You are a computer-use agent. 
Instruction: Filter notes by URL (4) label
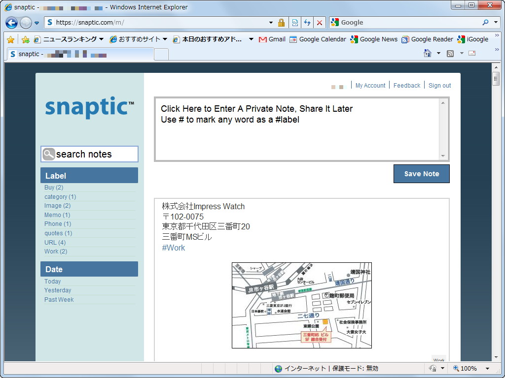(55, 242)
